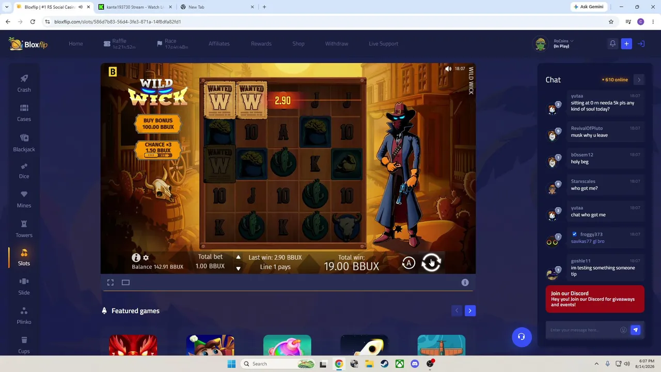The image size is (661, 372).
Task: Spin the Wild Wick slot reels
Action: pyautogui.click(x=431, y=262)
